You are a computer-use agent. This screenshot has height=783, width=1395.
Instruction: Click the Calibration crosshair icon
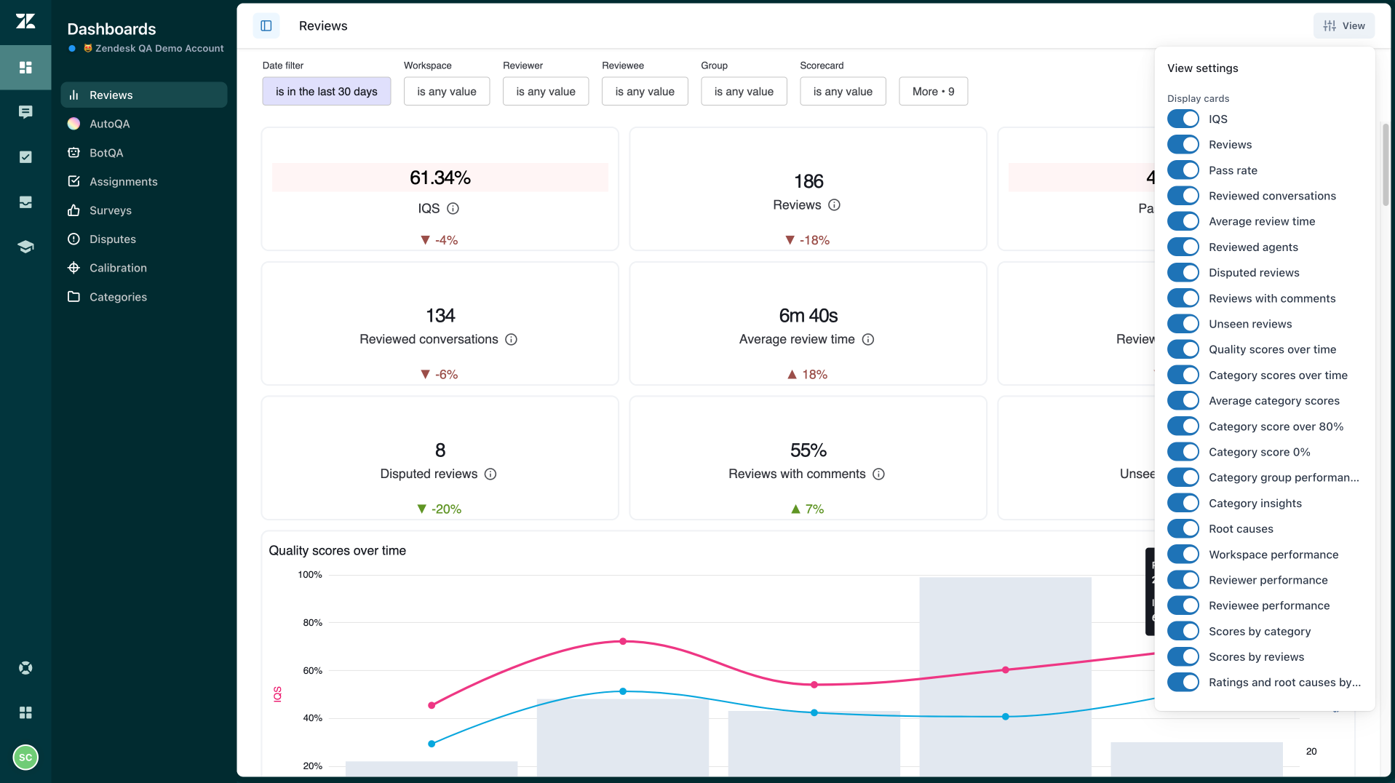(x=73, y=268)
